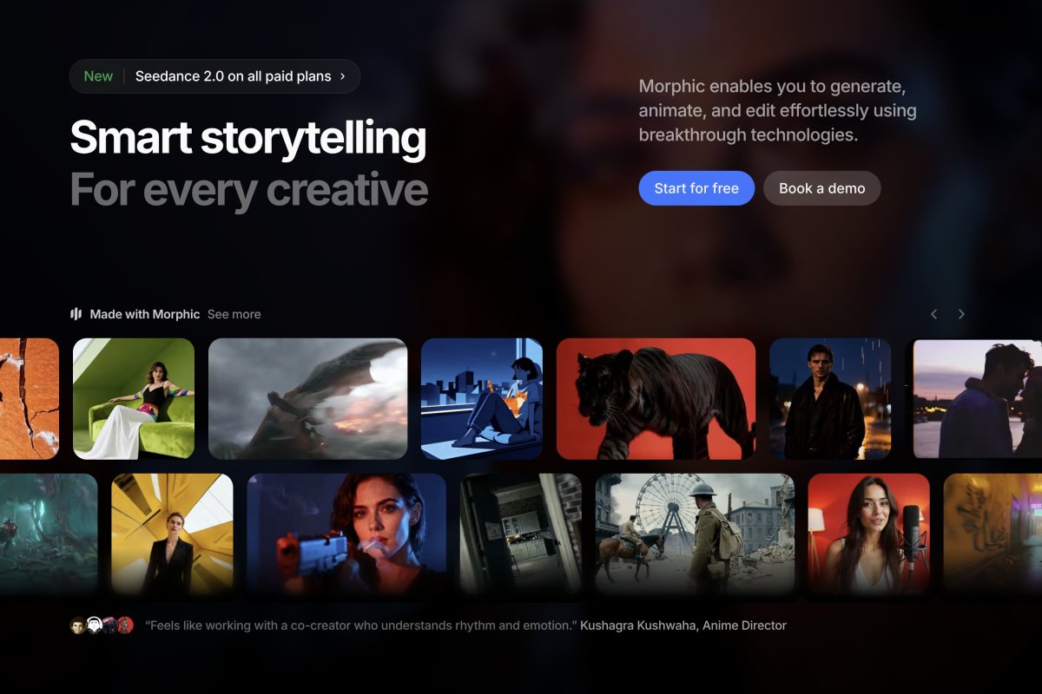Select the man in rain at night thumbnail
Image resolution: width=1042 pixels, height=694 pixels.
[830, 398]
